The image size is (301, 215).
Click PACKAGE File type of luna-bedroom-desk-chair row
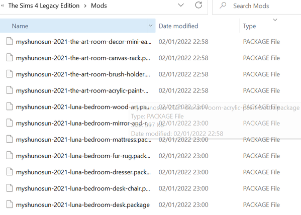[x=261, y=188]
